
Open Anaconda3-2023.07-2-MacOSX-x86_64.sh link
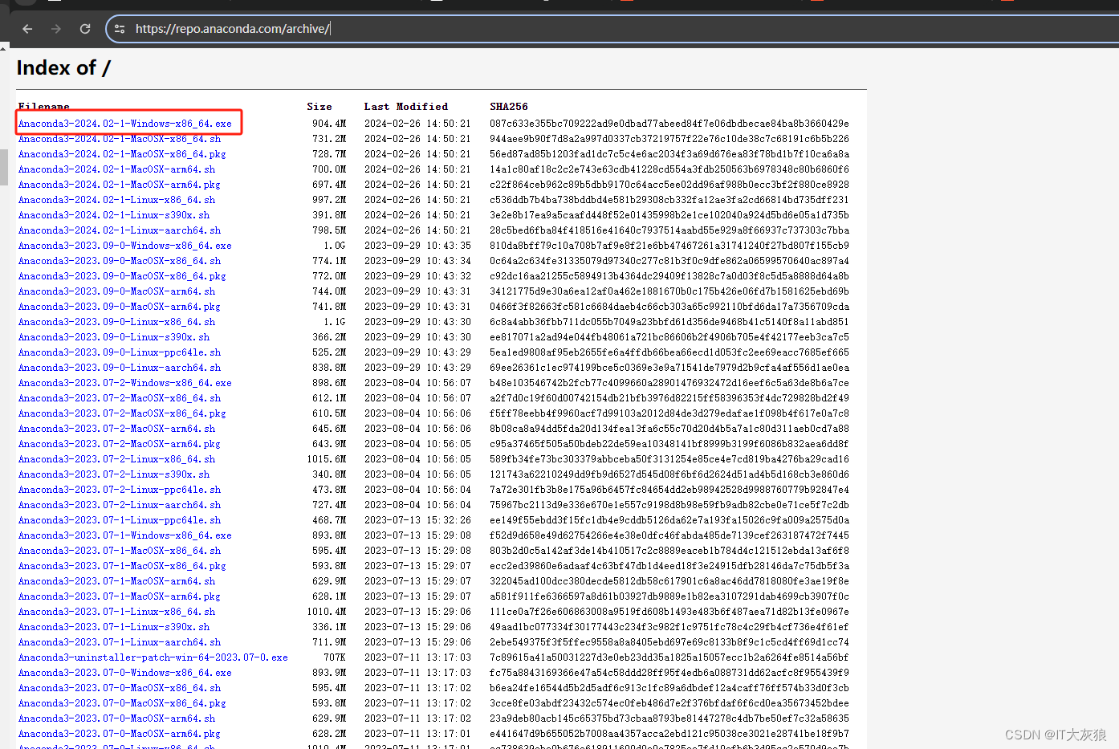pos(120,398)
